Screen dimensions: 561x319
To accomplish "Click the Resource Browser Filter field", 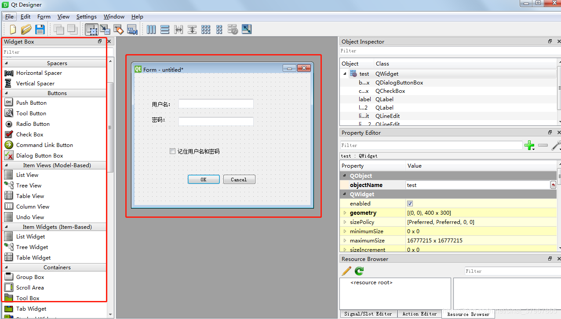I will click(513, 271).
